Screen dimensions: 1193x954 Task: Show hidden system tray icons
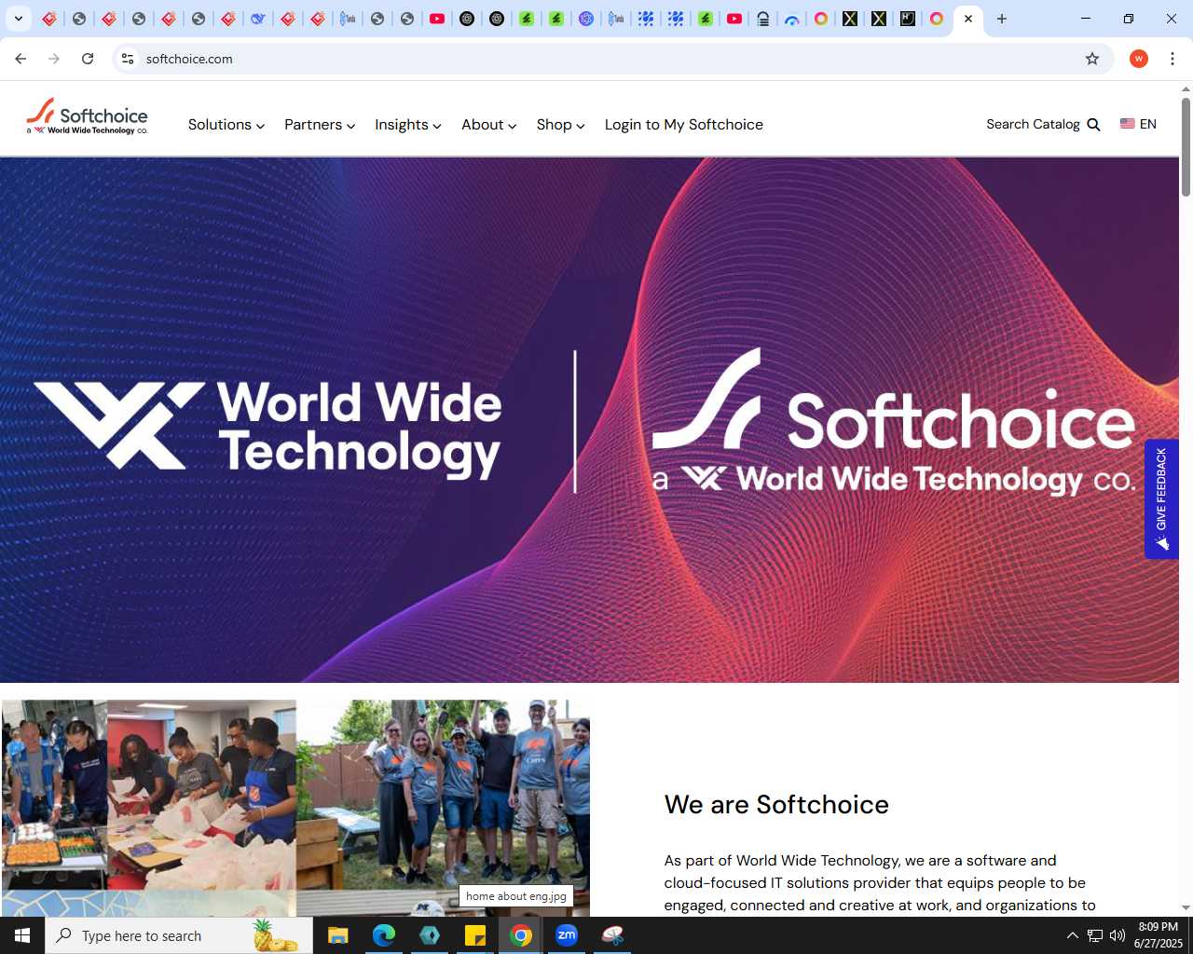pos(1073,935)
